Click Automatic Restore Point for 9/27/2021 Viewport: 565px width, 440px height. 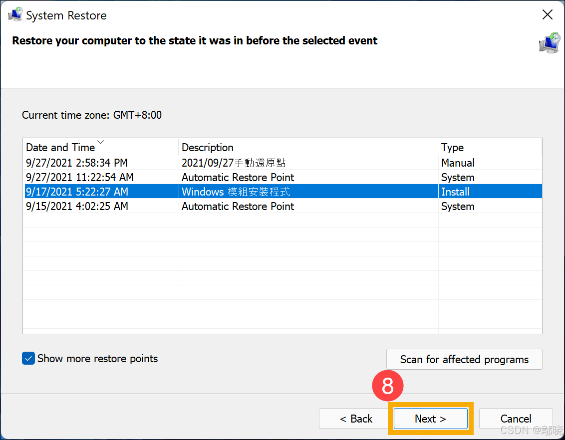point(238,177)
